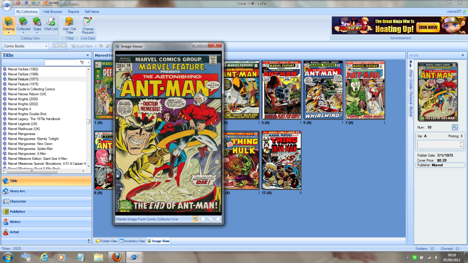Switch to the Web Browser ribbon tab
Image resolution: width=468 pixels, height=263 pixels.
pyautogui.click(x=53, y=11)
